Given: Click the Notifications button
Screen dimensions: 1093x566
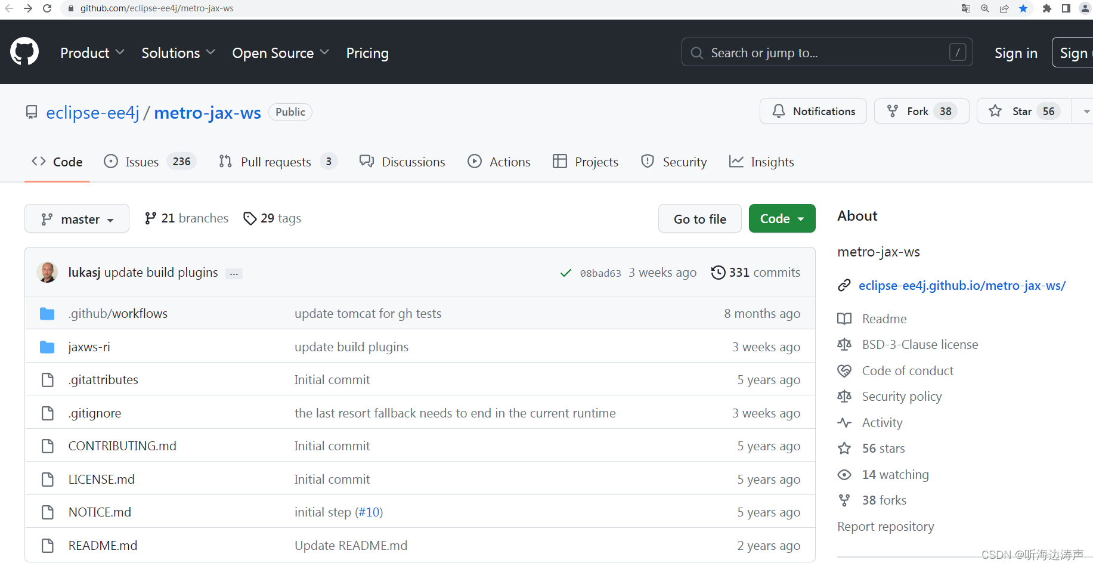Looking at the screenshot, I should 813,112.
